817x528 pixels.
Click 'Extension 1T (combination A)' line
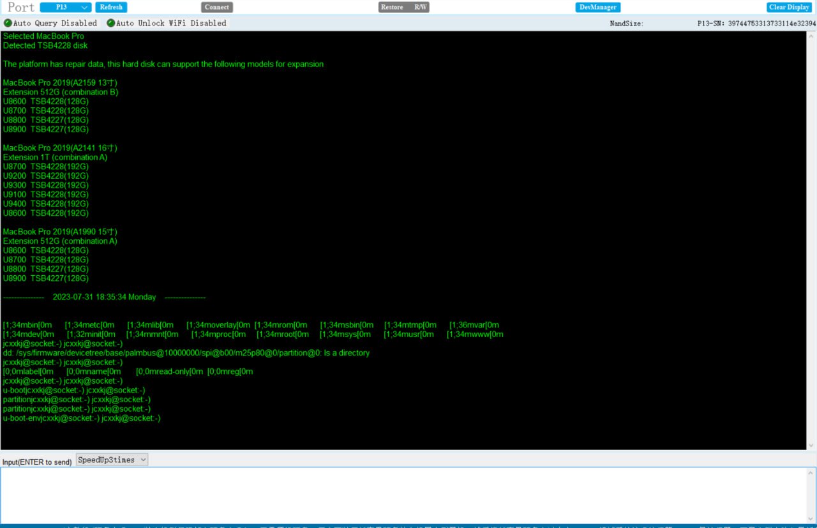pyautogui.click(x=56, y=157)
